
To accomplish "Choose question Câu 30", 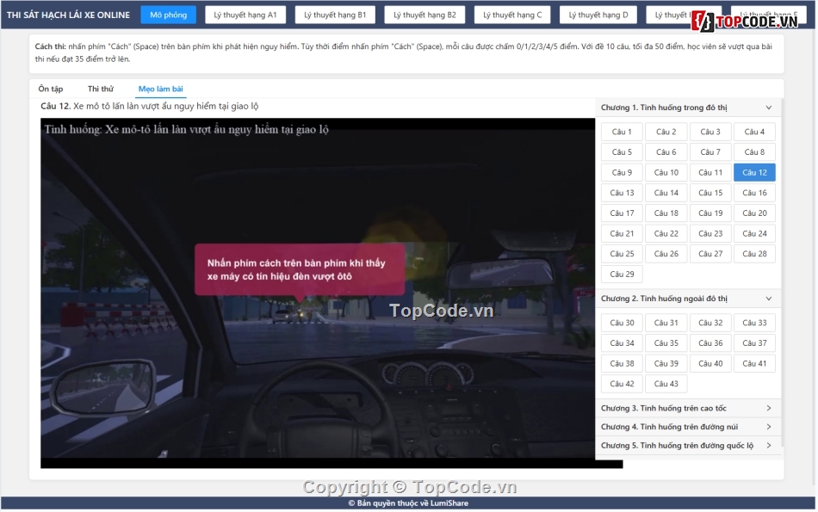I will click(622, 323).
